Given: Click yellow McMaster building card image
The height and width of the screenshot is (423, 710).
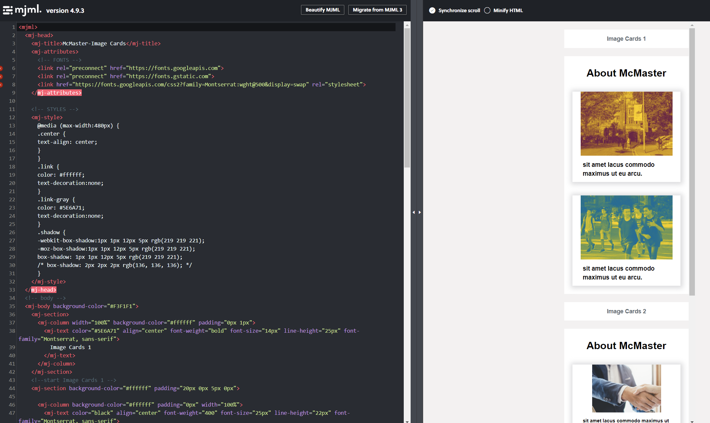Looking at the screenshot, I should [x=626, y=123].
